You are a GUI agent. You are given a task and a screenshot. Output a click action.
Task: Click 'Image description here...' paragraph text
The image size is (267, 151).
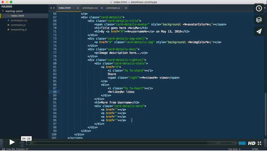pyautogui.click(x=120, y=53)
